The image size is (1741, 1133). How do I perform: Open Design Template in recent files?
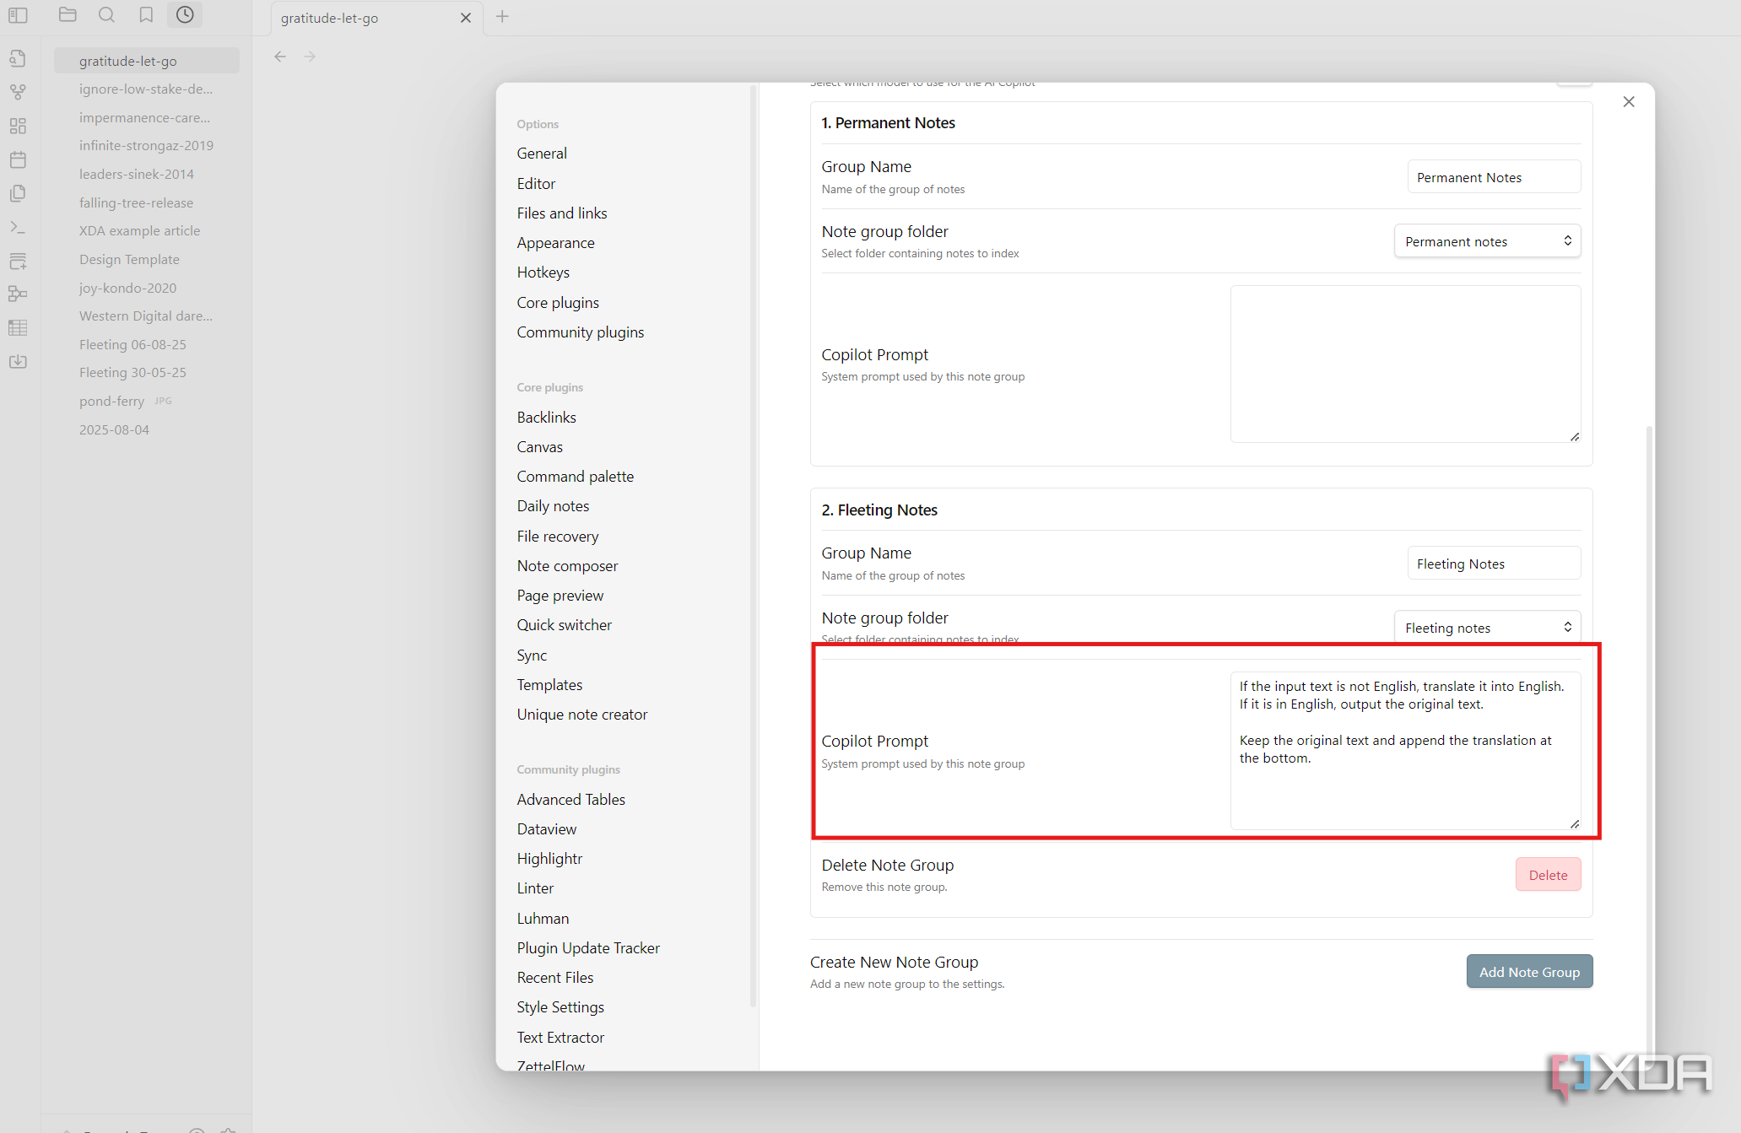click(129, 259)
